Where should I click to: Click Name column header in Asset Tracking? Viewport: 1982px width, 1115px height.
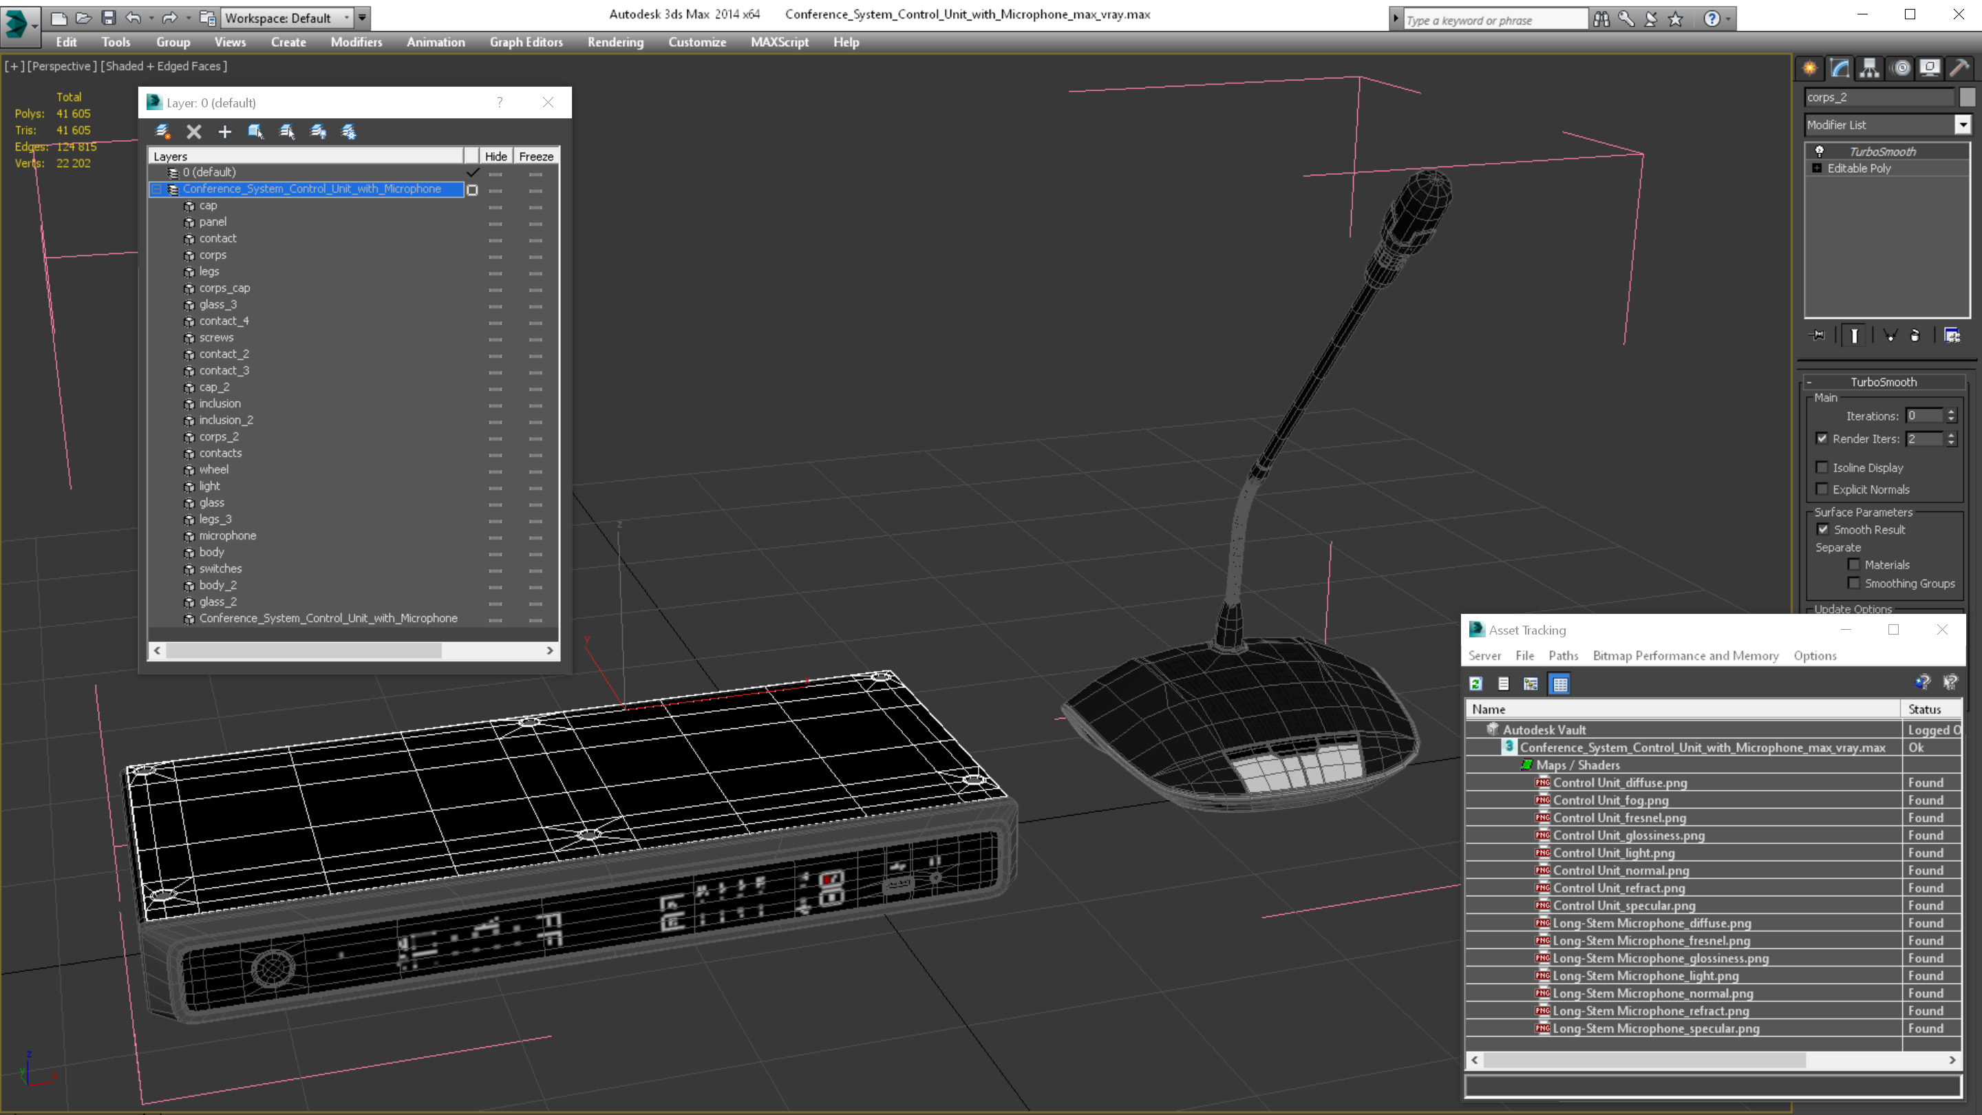pos(1683,710)
